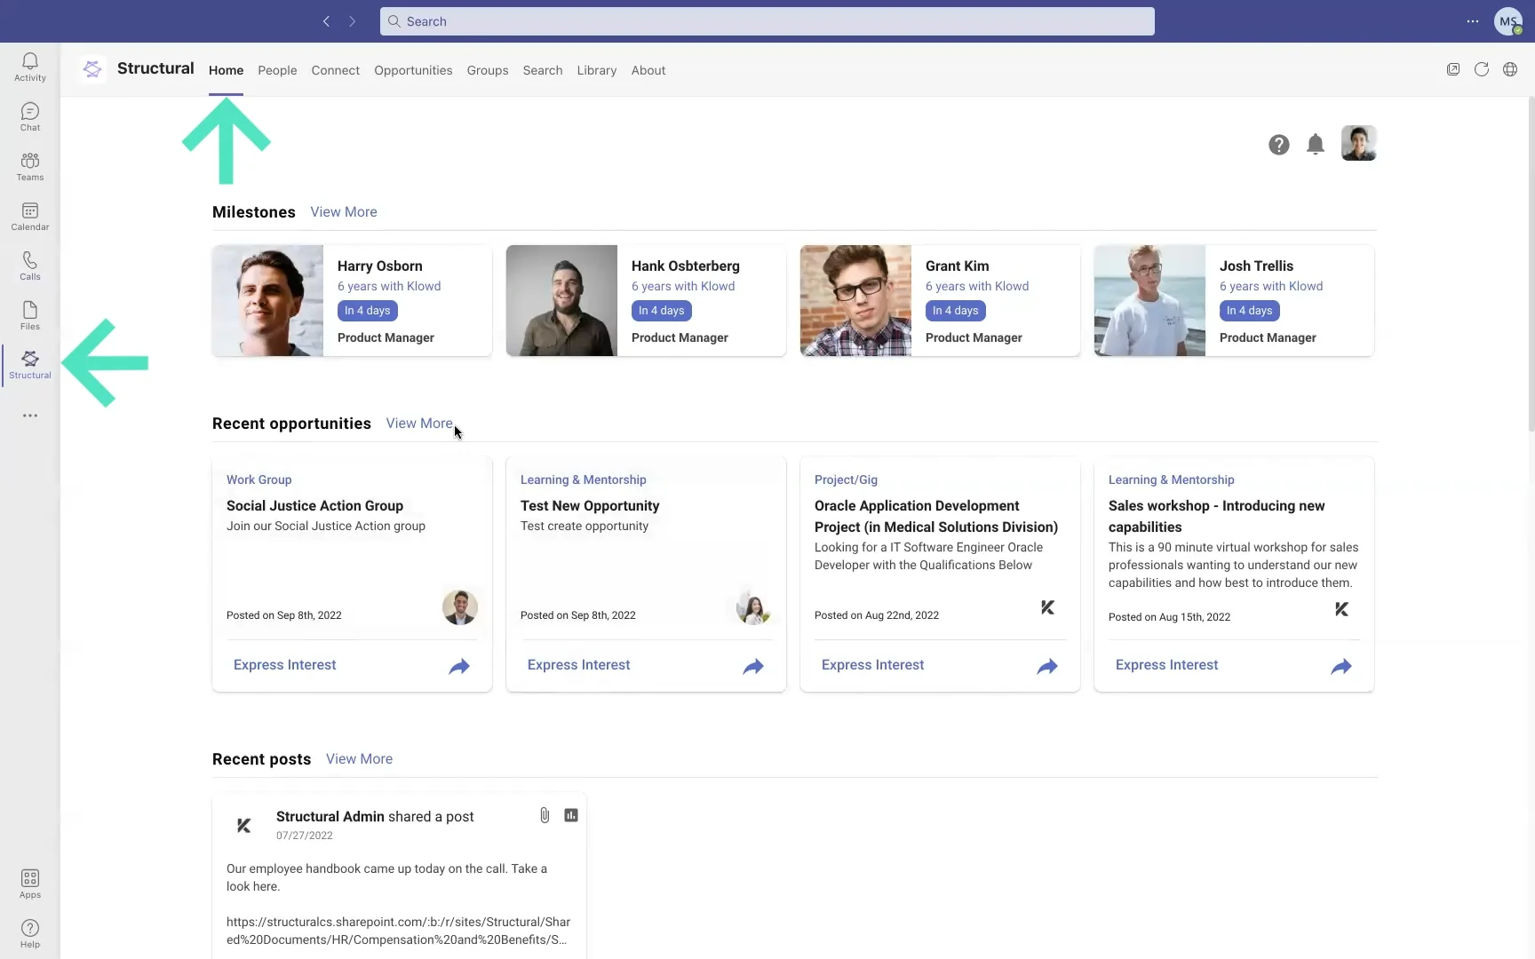
Task: Open the more options ellipsis in sidebar
Action: click(29, 416)
